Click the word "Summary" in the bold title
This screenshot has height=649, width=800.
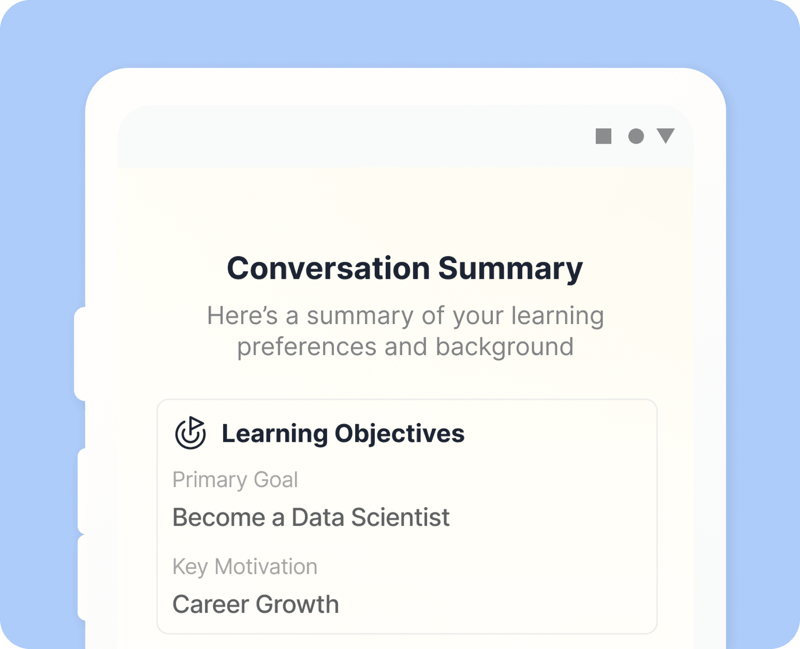[x=510, y=268]
